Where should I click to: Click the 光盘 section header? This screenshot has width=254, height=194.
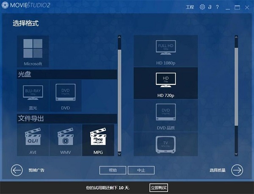click(x=67, y=74)
